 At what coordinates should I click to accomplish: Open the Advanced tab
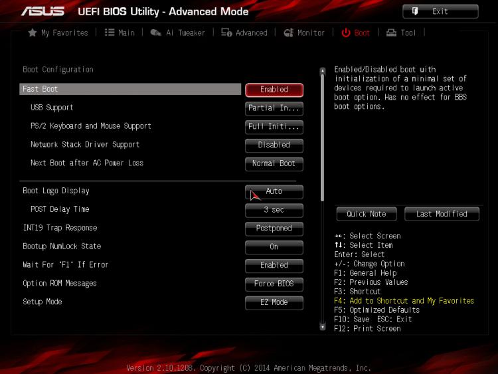[x=252, y=33]
